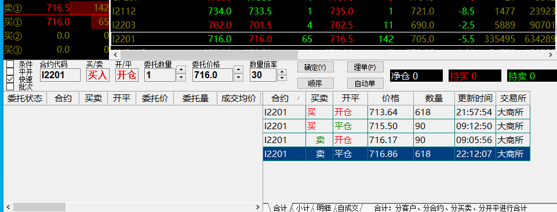Viewport: 557px width, 212px height.
Task: Switch to the 合计 tab
Action: click(281, 208)
